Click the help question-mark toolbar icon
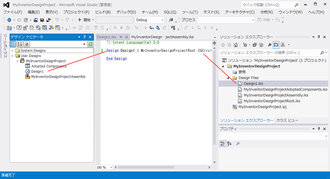The width and height of the screenshot is (330, 179). [19, 28]
